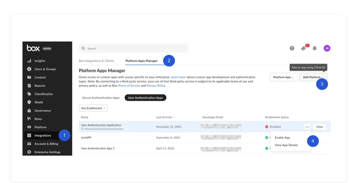The image size is (350, 183).
Task: Click the notifications bell icon
Action: click(315, 48)
